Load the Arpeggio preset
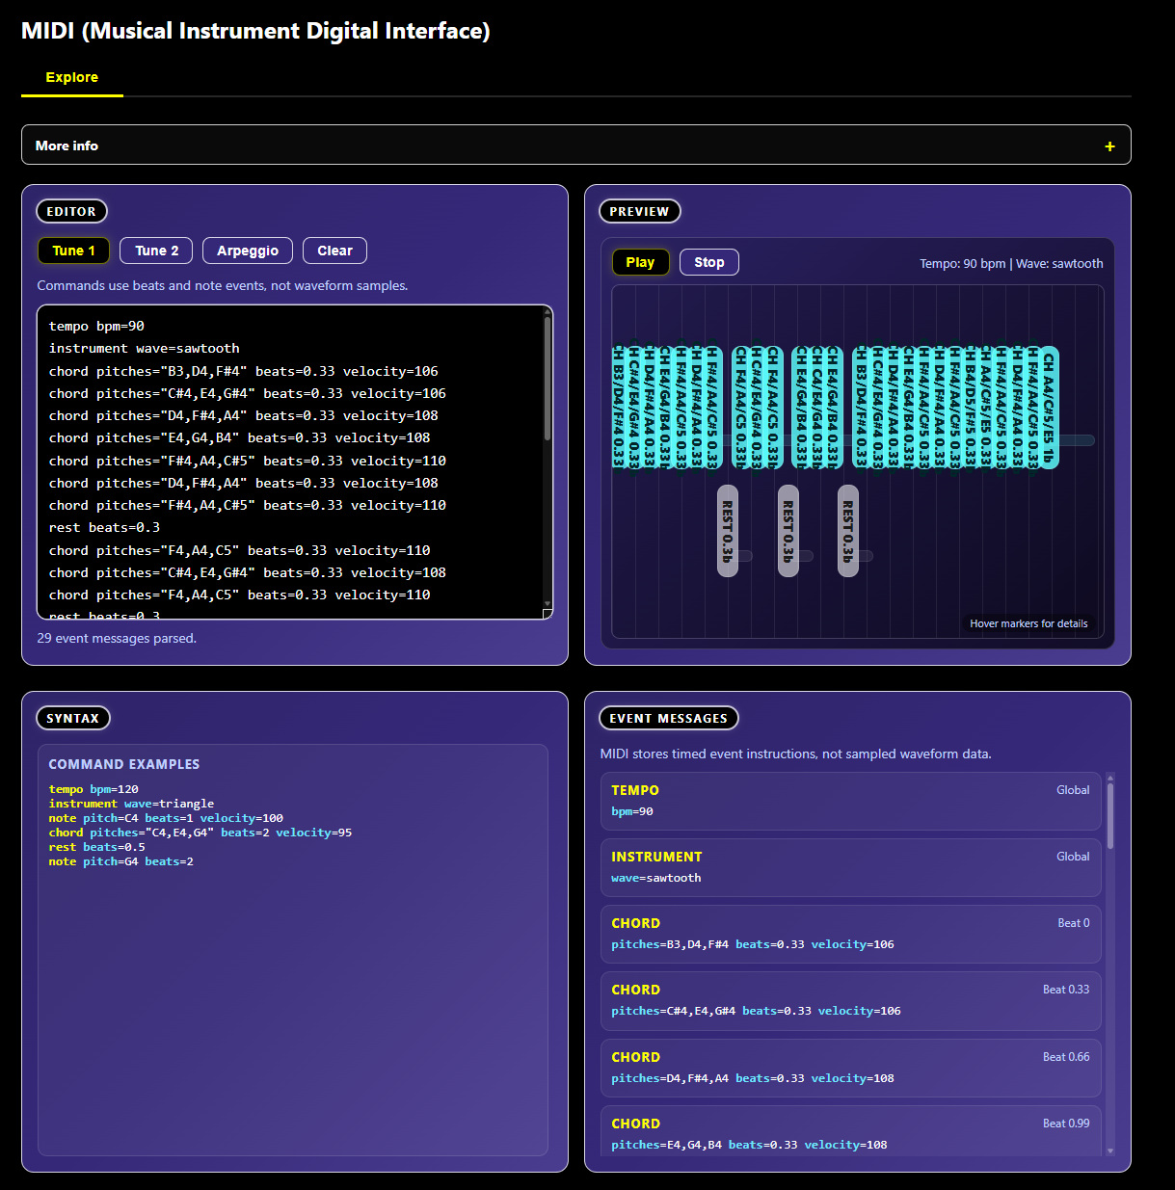 click(x=248, y=251)
